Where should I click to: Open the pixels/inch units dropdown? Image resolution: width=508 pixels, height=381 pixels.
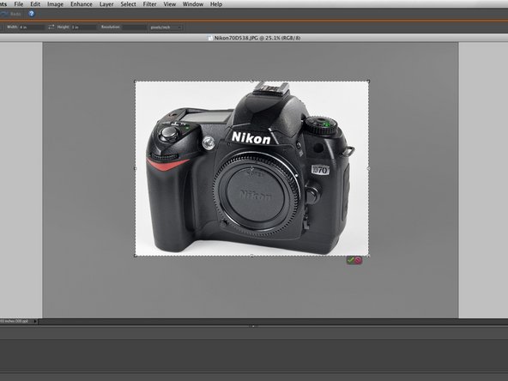coord(166,27)
